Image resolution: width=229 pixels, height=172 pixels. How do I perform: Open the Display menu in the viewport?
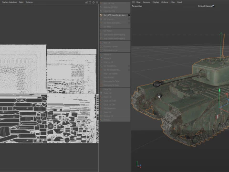[x=156, y=2]
